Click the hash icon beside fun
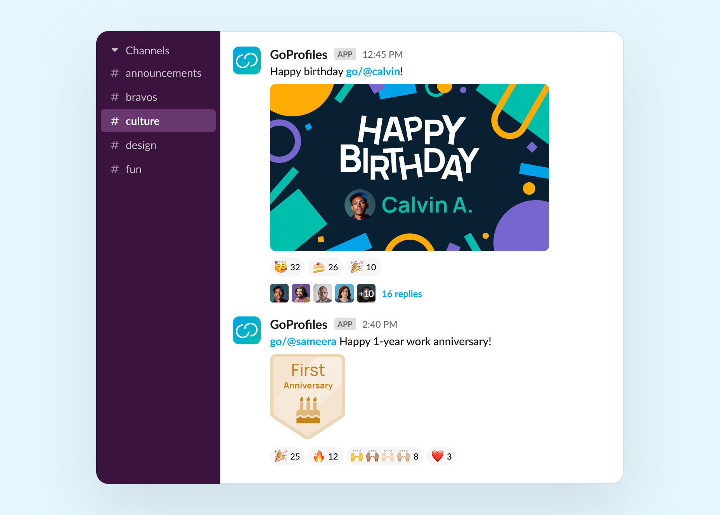This screenshot has height=515, width=720. [x=114, y=169]
